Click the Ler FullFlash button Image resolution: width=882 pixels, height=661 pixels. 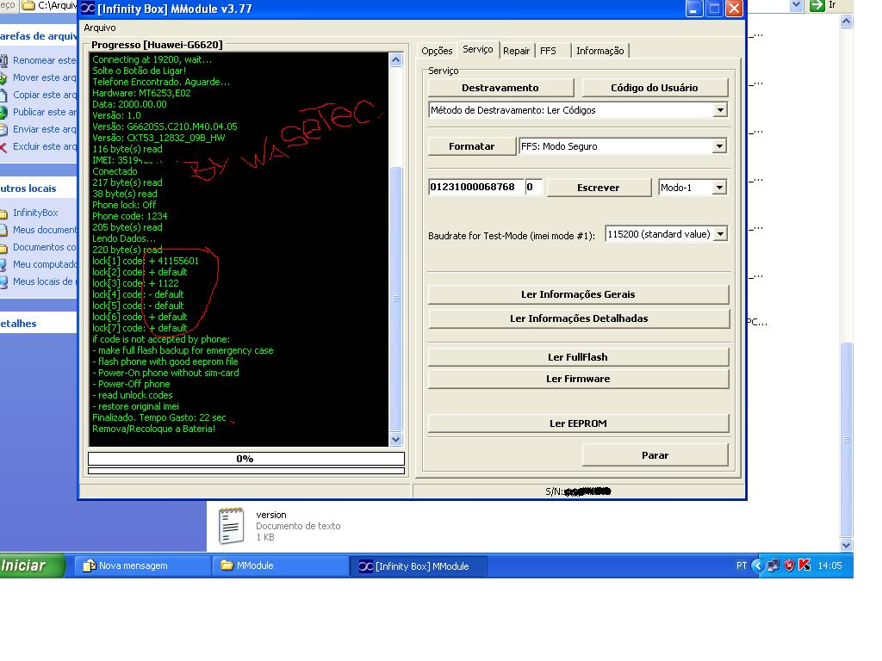tap(578, 357)
